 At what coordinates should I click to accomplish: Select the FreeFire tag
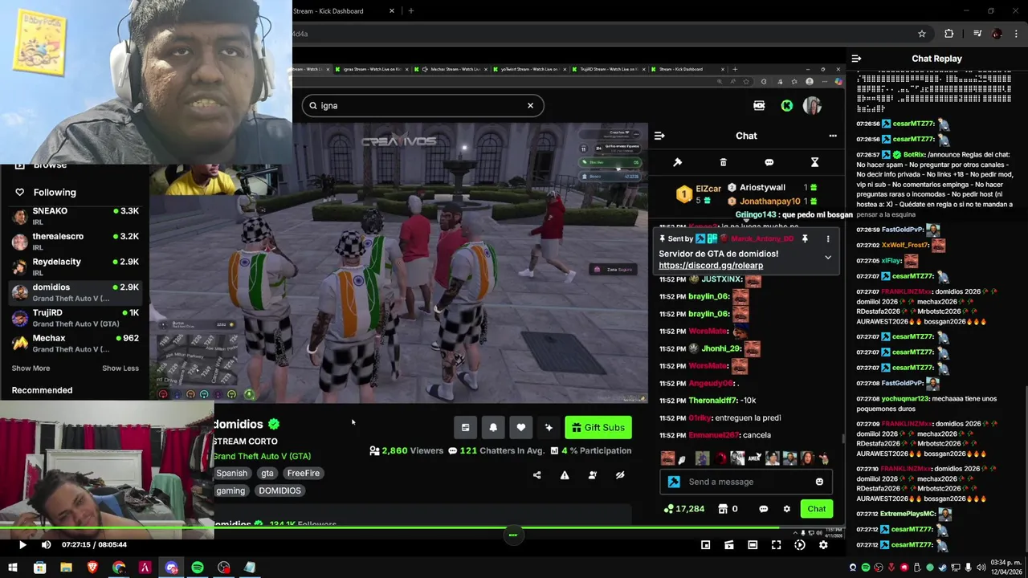click(x=304, y=474)
